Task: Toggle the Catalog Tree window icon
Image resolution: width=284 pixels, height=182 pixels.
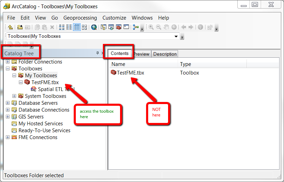Action: coord(104,27)
